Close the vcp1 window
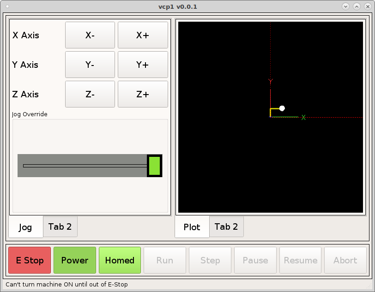This screenshot has width=375, height=292. pyautogui.click(x=368, y=6)
